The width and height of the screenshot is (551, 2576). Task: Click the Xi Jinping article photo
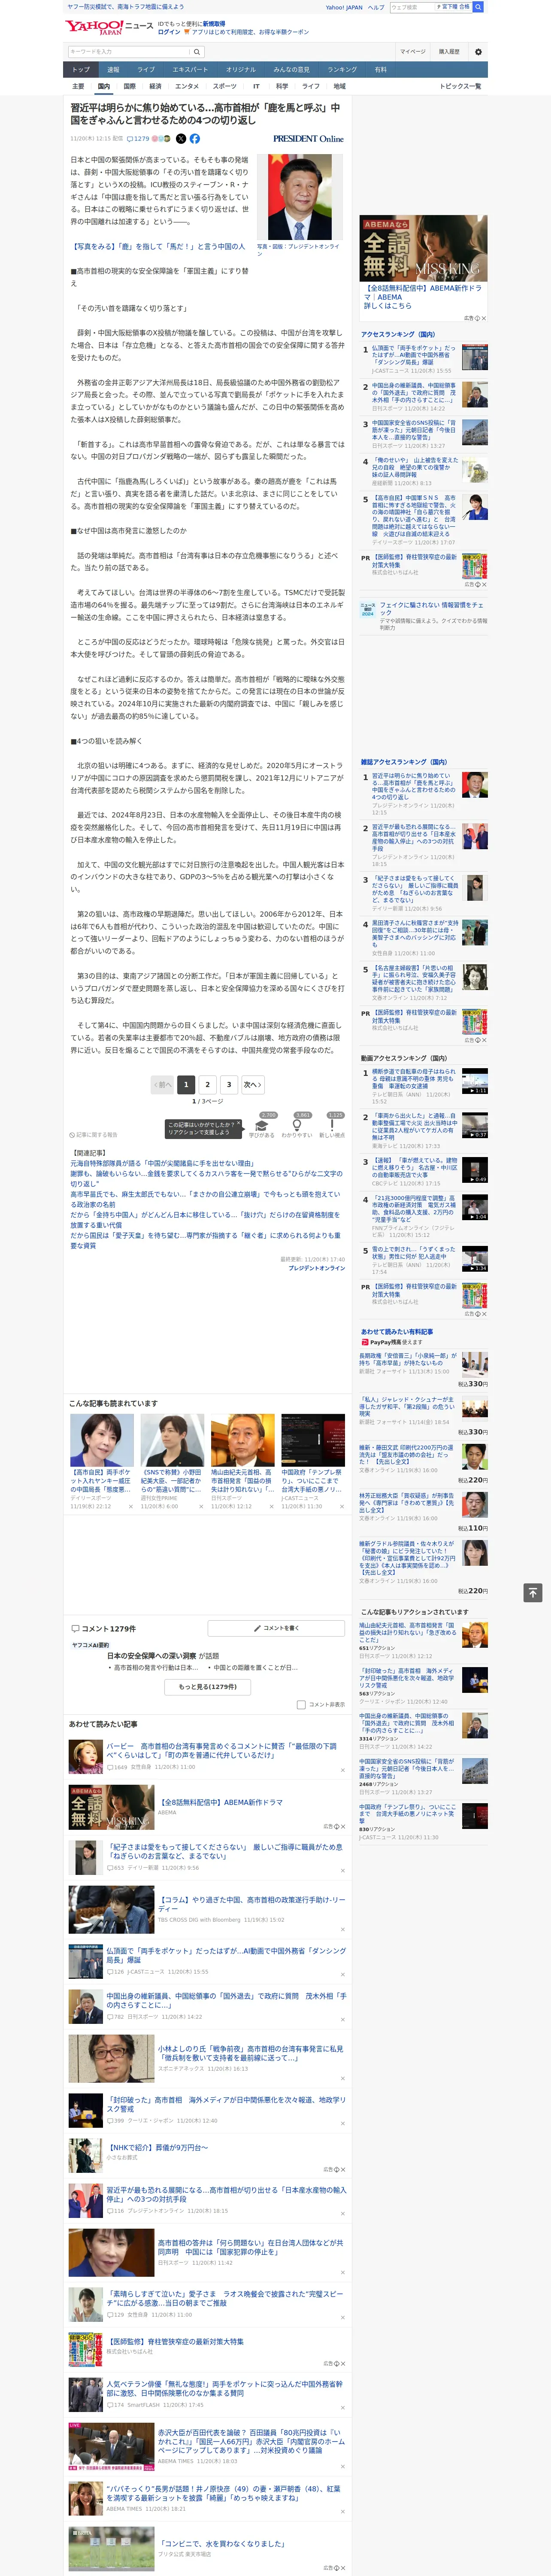click(x=300, y=196)
